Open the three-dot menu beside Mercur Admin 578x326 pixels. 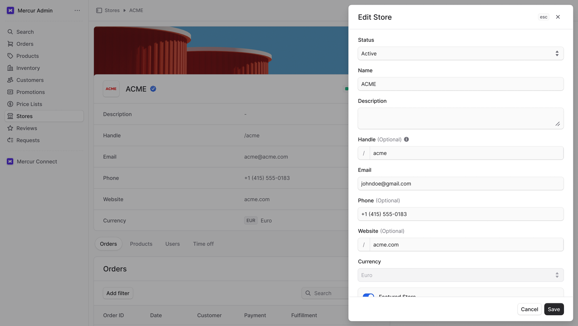(77, 11)
